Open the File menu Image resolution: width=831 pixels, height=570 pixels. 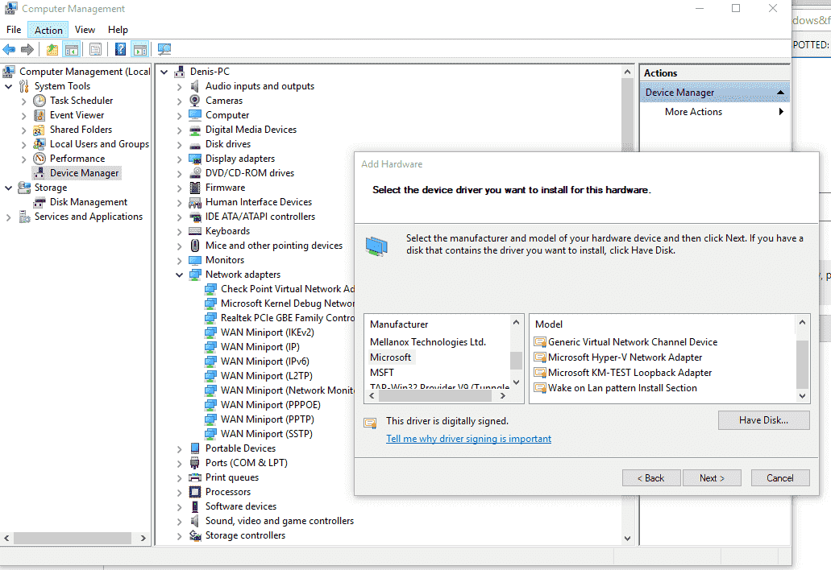click(14, 30)
